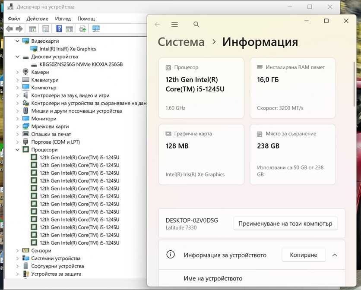361x290 pixels.
Task: Click the update driver toolbar icon
Action: coord(82,29)
